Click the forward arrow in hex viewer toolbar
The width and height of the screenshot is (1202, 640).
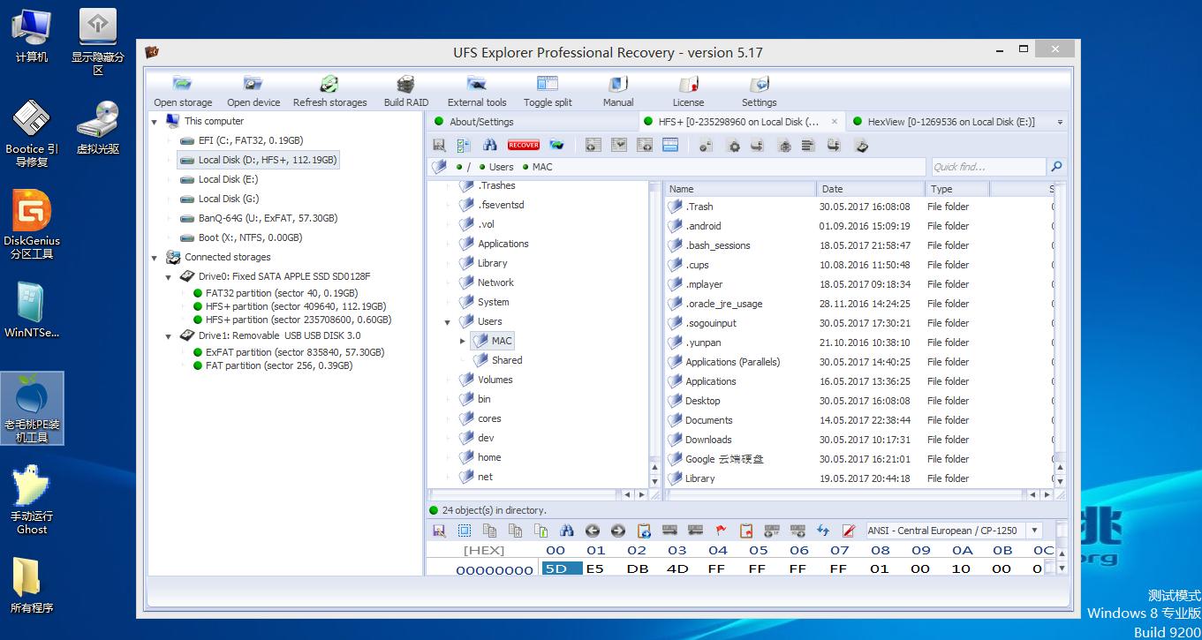point(618,531)
